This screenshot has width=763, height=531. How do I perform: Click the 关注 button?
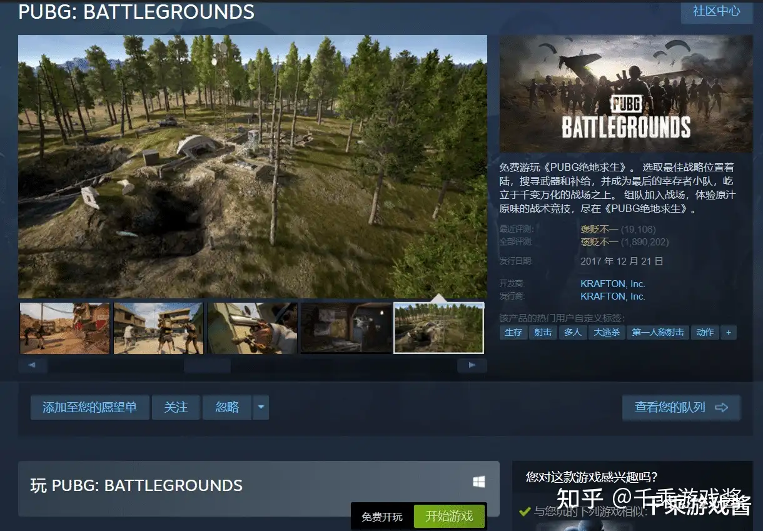point(176,407)
